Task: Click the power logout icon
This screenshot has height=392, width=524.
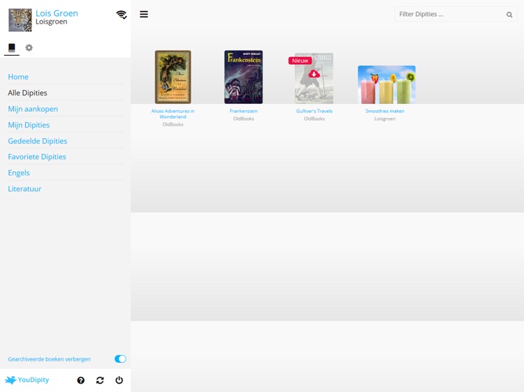Action: pyautogui.click(x=119, y=380)
